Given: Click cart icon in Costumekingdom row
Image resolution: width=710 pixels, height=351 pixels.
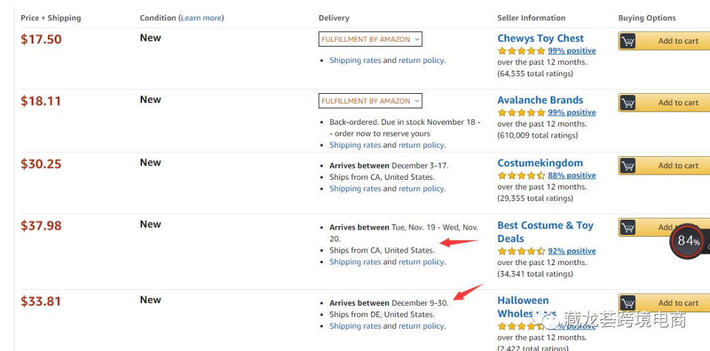Looking at the screenshot, I should (628, 166).
